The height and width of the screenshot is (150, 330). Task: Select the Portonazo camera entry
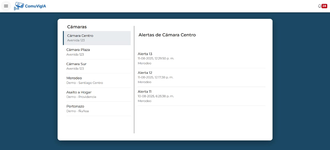coord(98,109)
